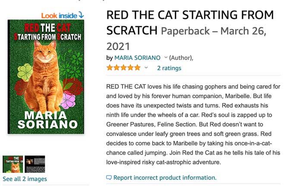Click the large book cover image

(46, 77)
